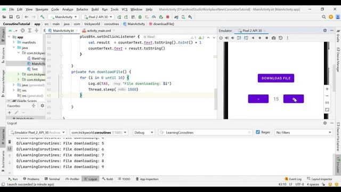Open the Build tool window
This screenshot has width=341, height=192.
tap(108, 179)
